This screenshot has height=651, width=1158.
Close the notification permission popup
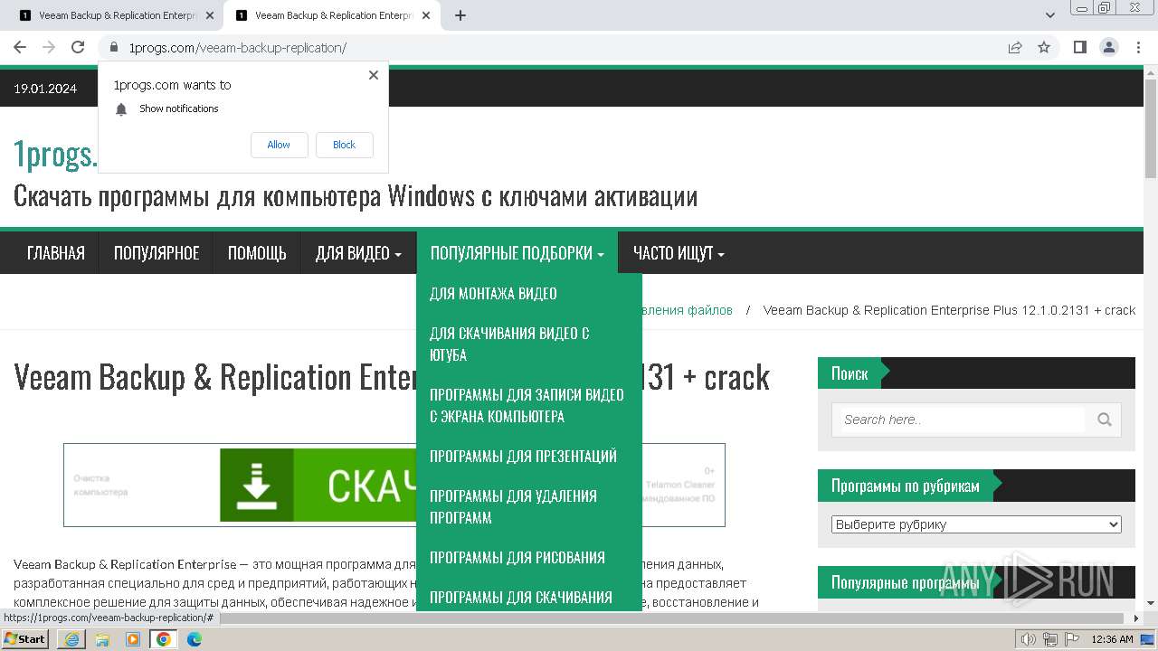click(374, 75)
